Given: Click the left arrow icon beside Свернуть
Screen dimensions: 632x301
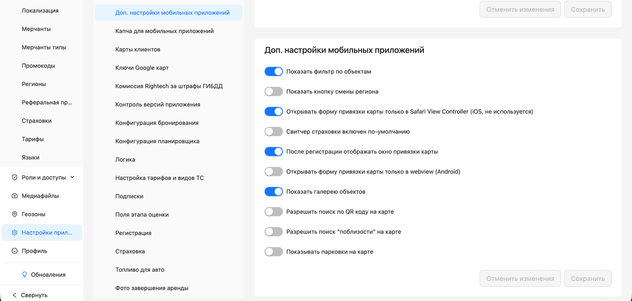Looking at the screenshot, I should click(14, 295).
